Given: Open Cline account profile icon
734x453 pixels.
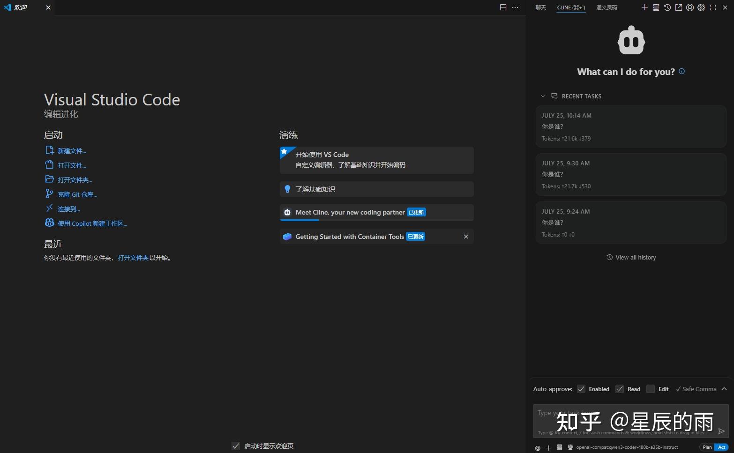Looking at the screenshot, I should coord(690,7).
